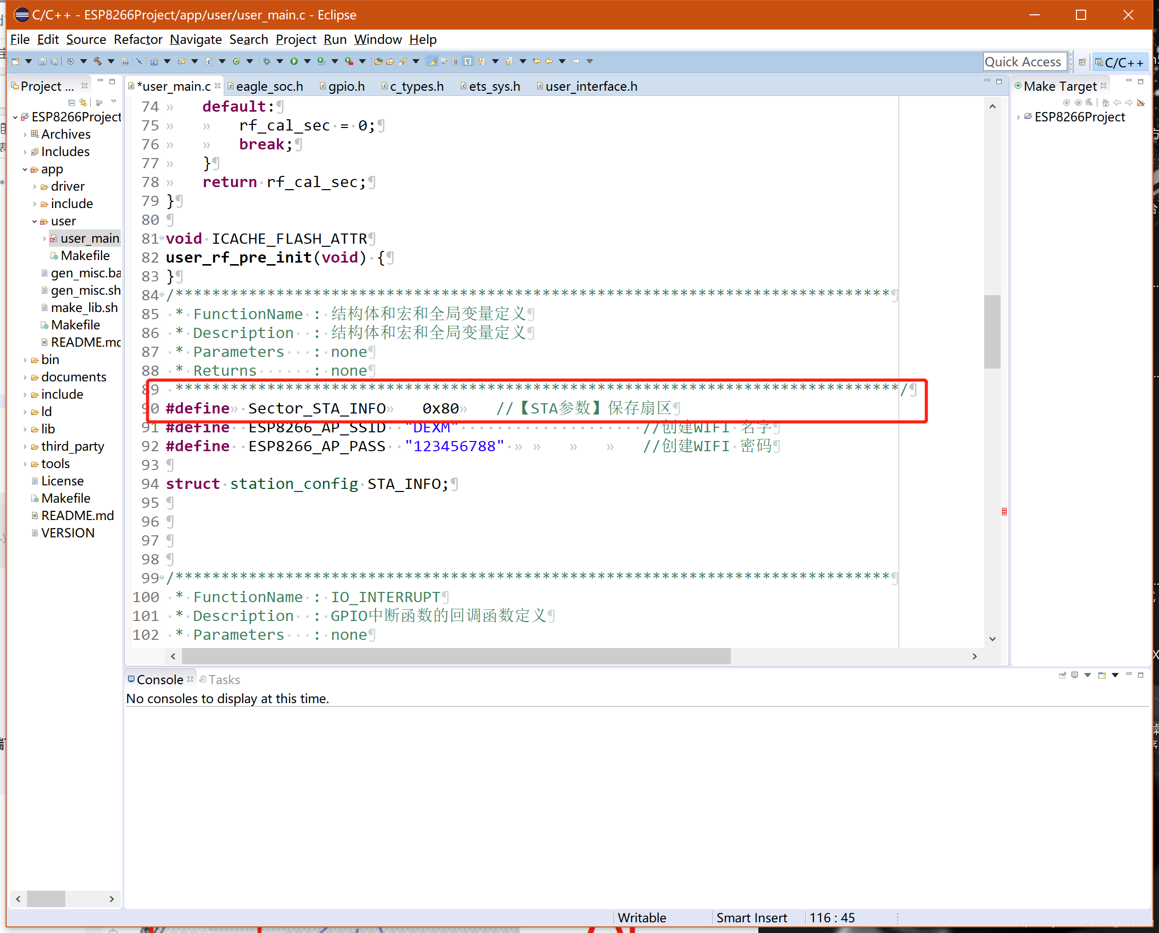Switch to the gpio.h editor tab
1159x933 pixels.
346,87
